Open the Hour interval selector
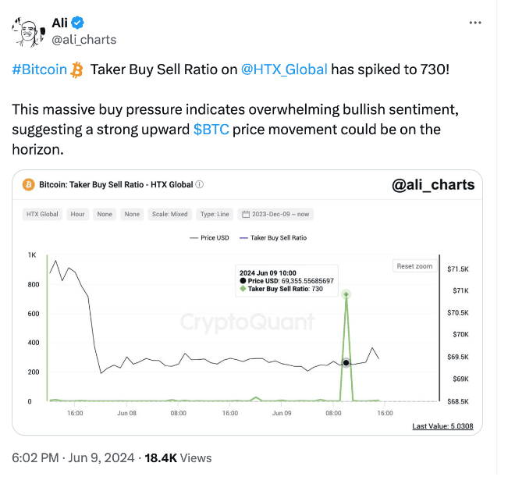Image resolution: width=508 pixels, height=477 pixels. tap(77, 214)
